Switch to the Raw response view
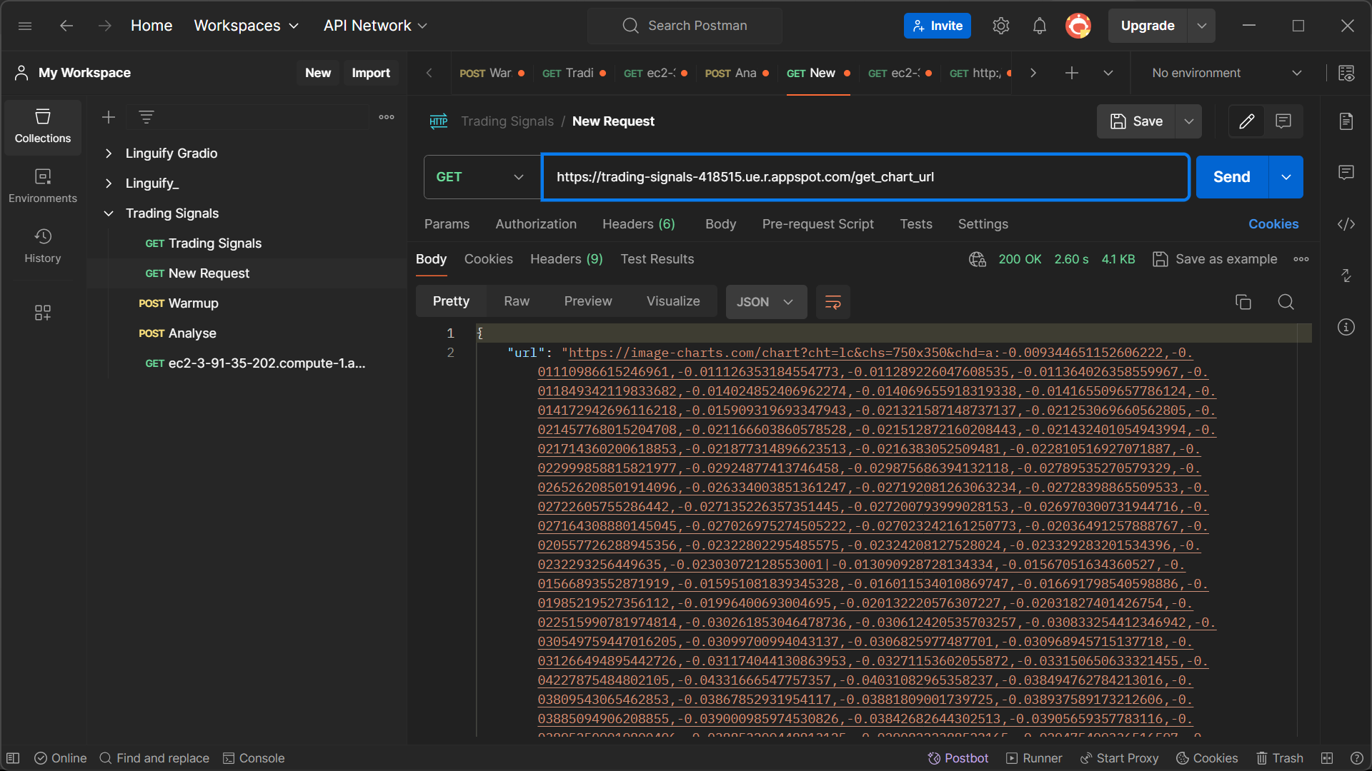 click(517, 301)
